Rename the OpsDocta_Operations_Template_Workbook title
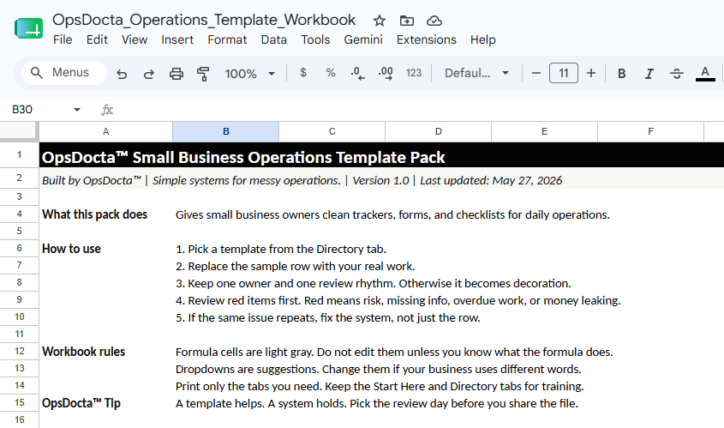The image size is (724, 428). [204, 20]
